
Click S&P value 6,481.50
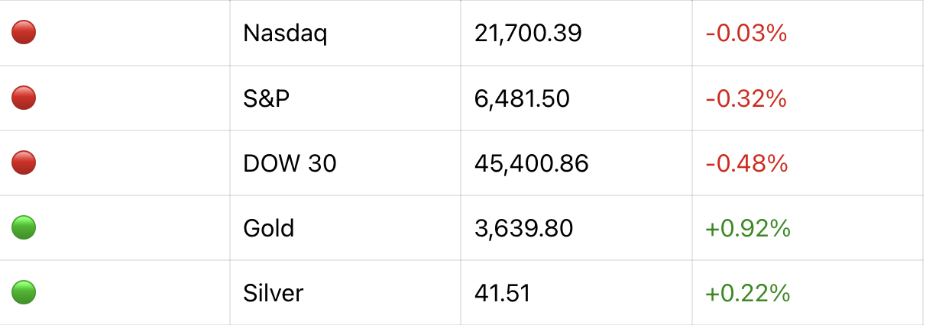tap(522, 98)
